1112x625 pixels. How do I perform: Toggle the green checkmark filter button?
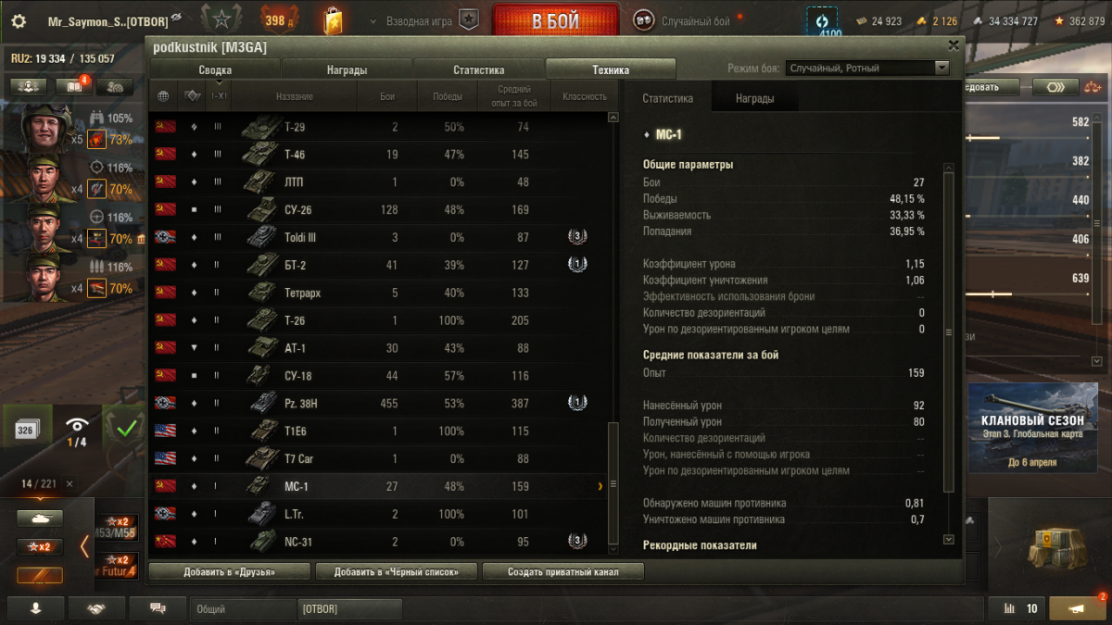coord(126,429)
